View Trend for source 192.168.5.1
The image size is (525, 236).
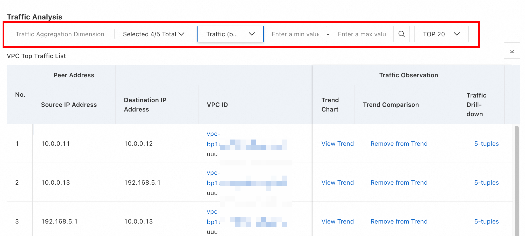(337, 221)
